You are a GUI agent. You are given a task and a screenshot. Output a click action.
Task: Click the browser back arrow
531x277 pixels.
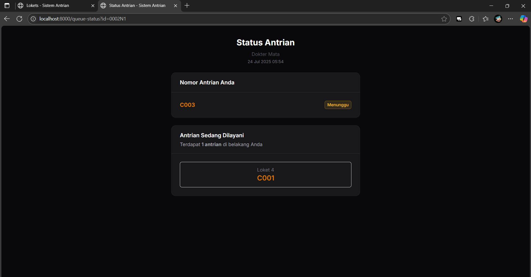coord(7,19)
